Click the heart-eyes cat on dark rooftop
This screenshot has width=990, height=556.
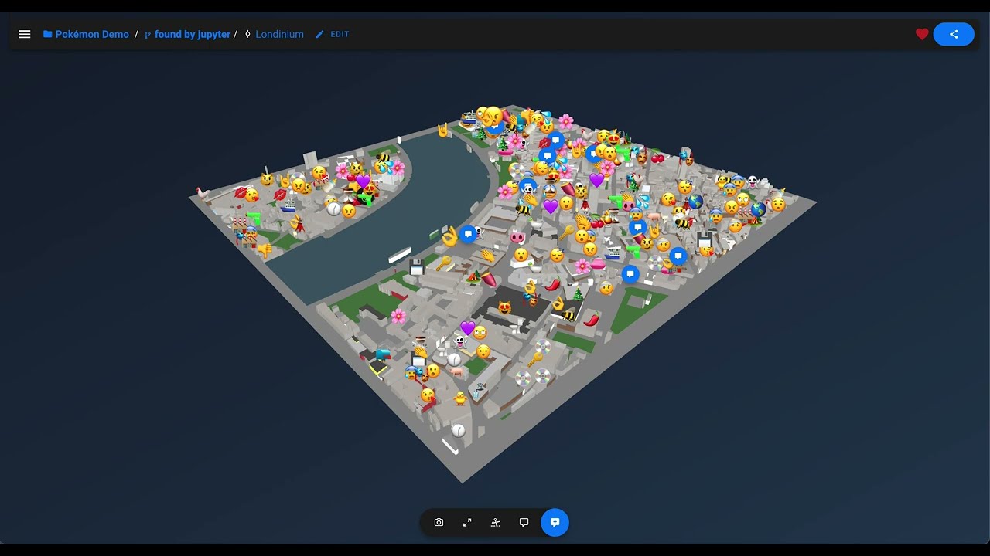click(504, 307)
